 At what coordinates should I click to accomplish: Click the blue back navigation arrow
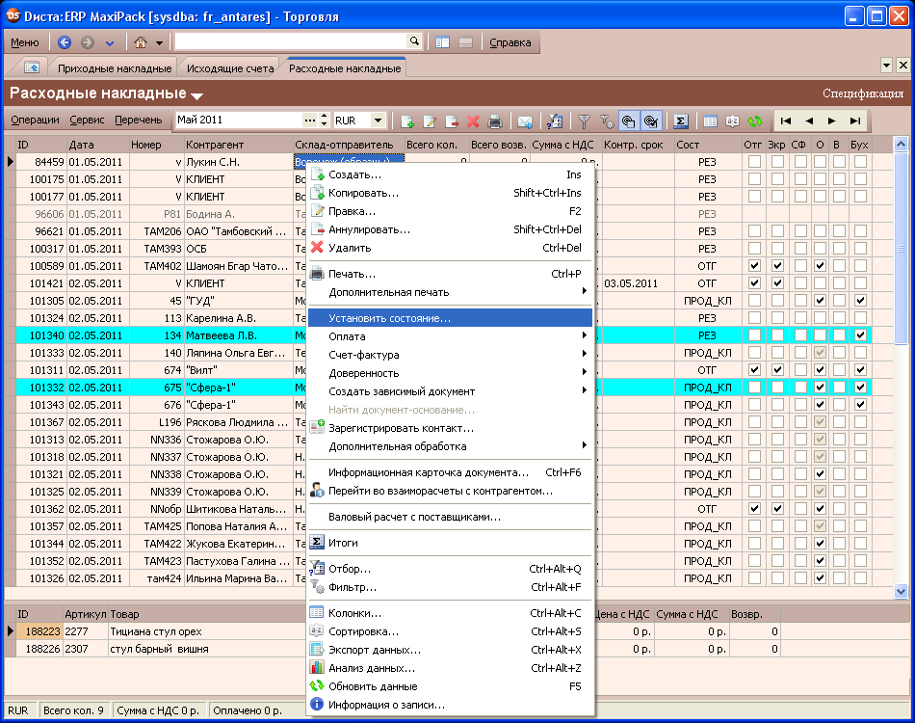pyautogui.click(x=65, y=42)
